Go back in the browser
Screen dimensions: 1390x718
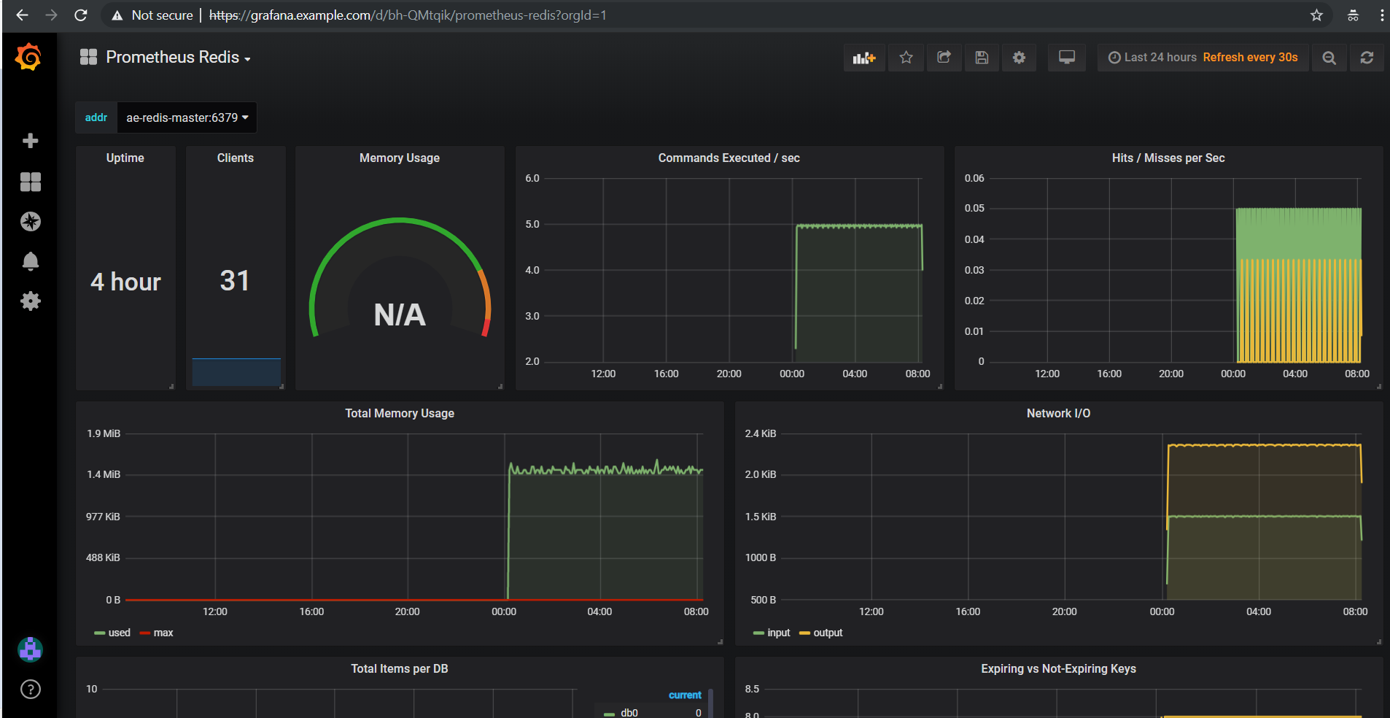tap(22, 15)
